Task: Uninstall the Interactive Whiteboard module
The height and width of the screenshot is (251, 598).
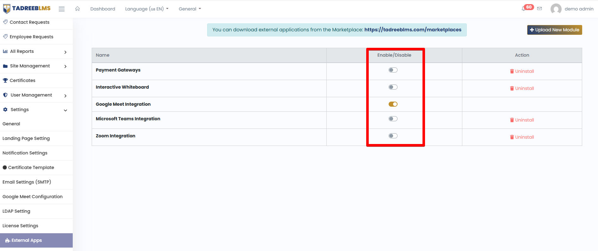Action: click(522, 88)
